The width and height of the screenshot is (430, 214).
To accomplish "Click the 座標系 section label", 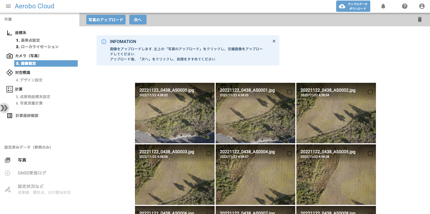I will point(21,33).
